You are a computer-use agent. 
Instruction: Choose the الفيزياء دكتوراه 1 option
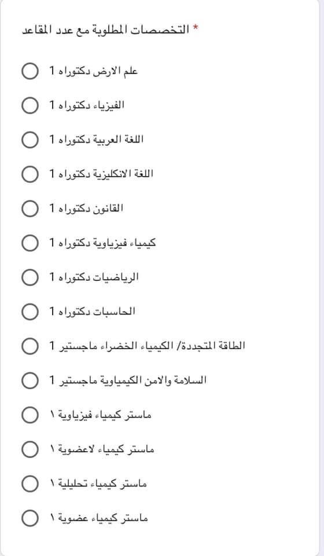coord(30,105)
